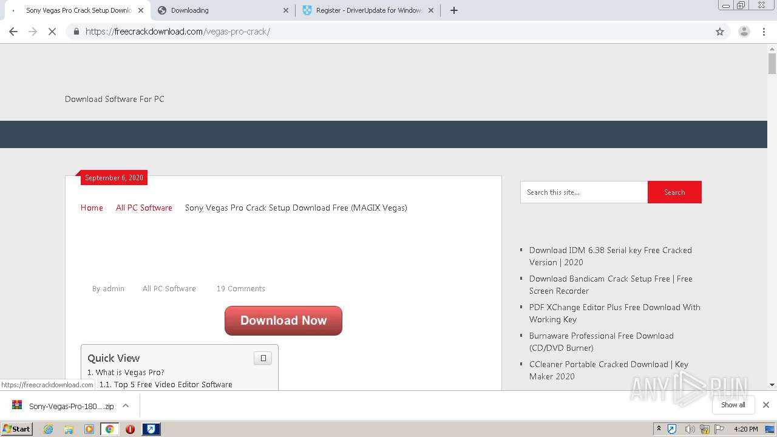This screenshot has width=777, height=437.
Task: Open Download Bandicam Crack Setup post
Action: coord(611,285)
